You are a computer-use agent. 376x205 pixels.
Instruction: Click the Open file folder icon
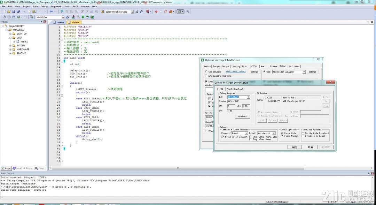[x=9, y=12]
